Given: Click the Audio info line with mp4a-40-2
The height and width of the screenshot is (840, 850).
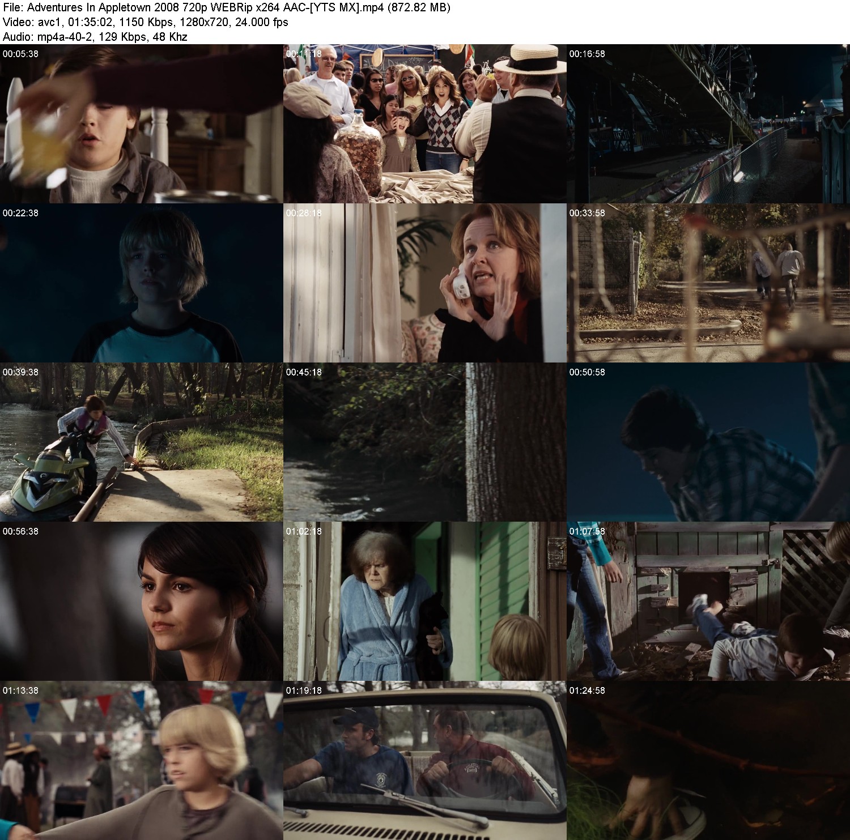Looking at the screenshot, I should (95, 37).
